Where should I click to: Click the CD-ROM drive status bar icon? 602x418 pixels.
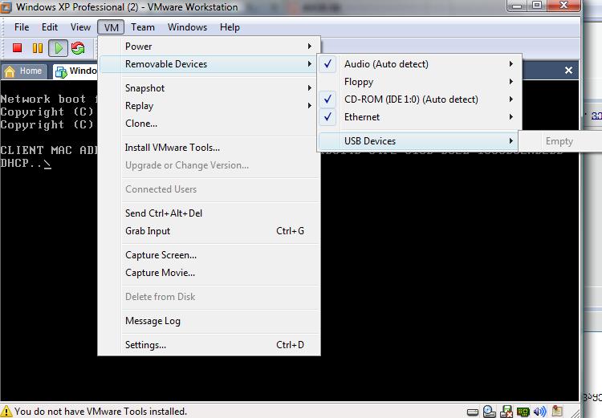pos(490,412)
